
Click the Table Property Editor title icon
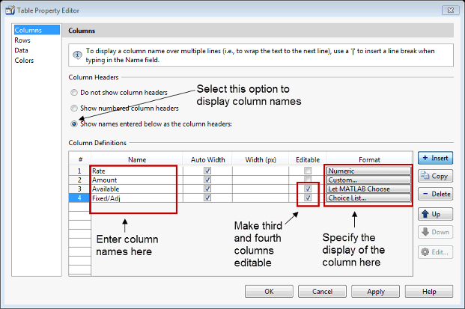click(8, 10)
